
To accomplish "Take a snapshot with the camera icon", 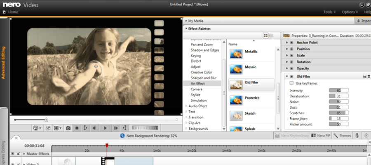I will [68, 128].
